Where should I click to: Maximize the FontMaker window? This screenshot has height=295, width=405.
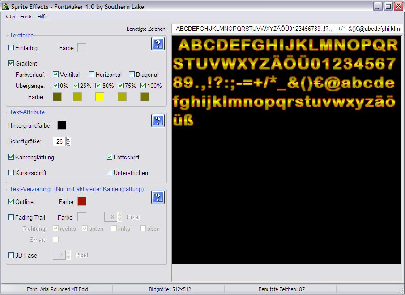coord(388,7)
